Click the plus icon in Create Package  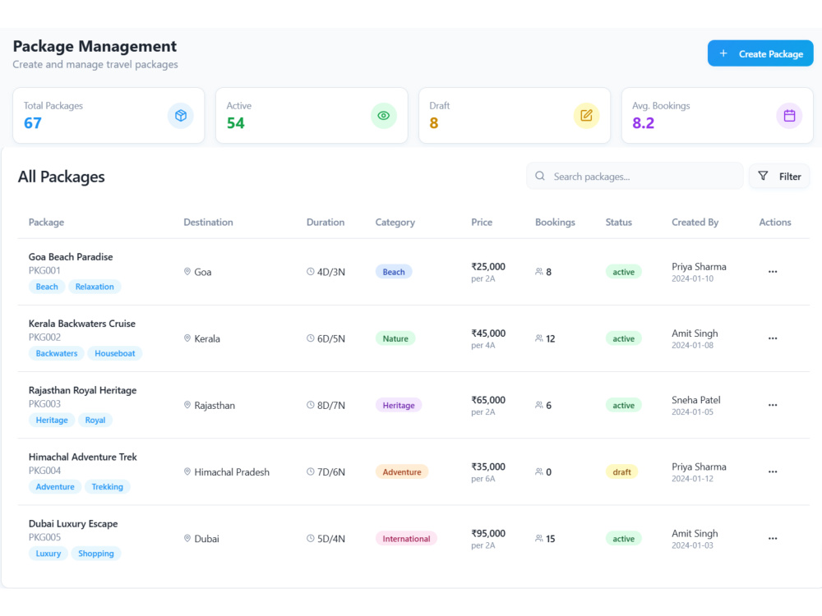[723, 53]
